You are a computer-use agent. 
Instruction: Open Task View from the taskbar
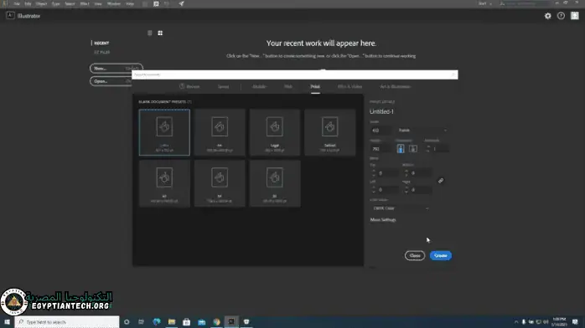tap(141, 321)
